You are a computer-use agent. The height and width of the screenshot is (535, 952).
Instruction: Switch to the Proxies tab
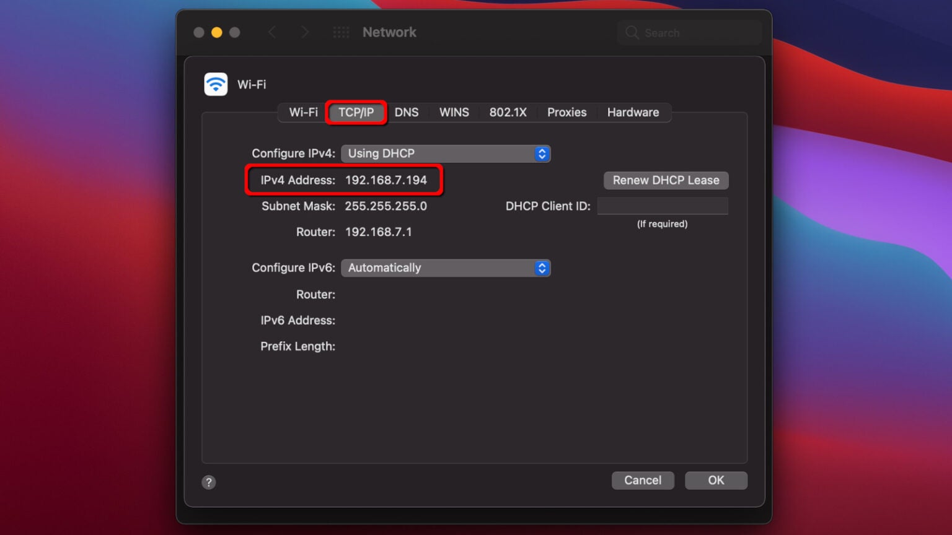coord(566,112)
